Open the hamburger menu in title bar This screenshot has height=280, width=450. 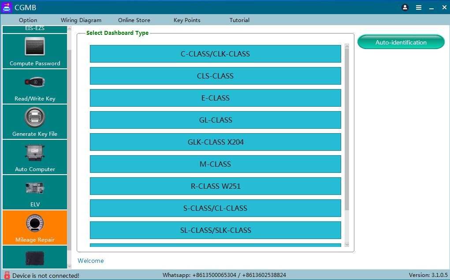point(419,7)
